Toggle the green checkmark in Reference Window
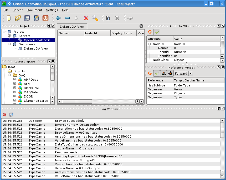 click(x=157, y=74)
